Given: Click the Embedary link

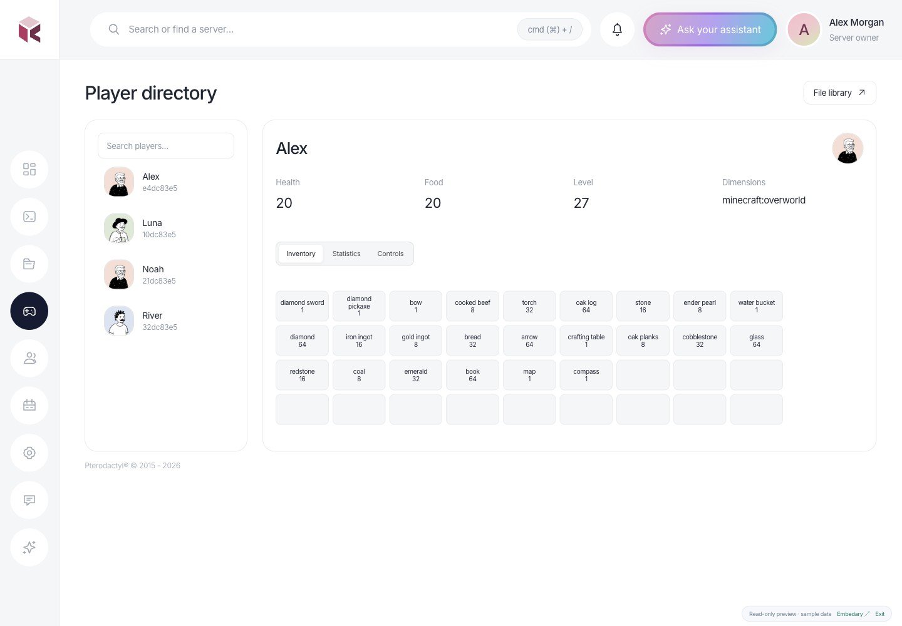Looking at the screenshot, I should [853, 614].
